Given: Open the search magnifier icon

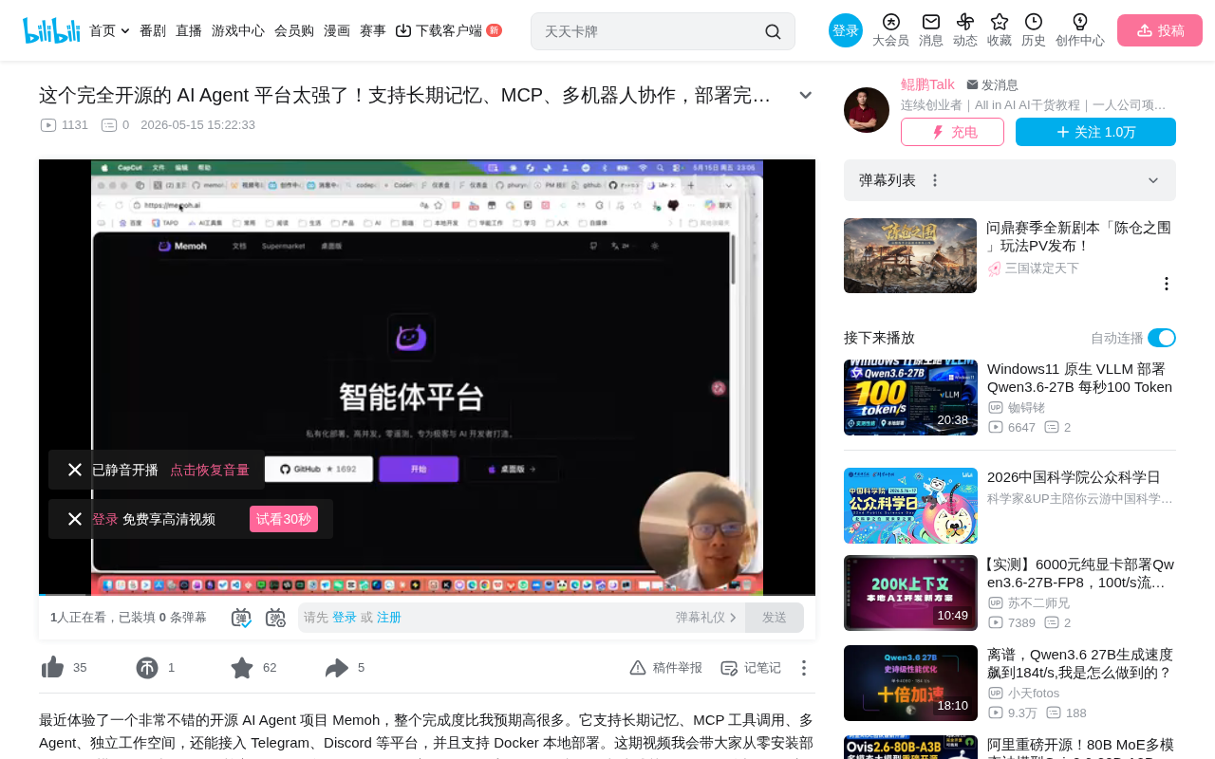Looking at the screenshot, I should coord(773,31).
